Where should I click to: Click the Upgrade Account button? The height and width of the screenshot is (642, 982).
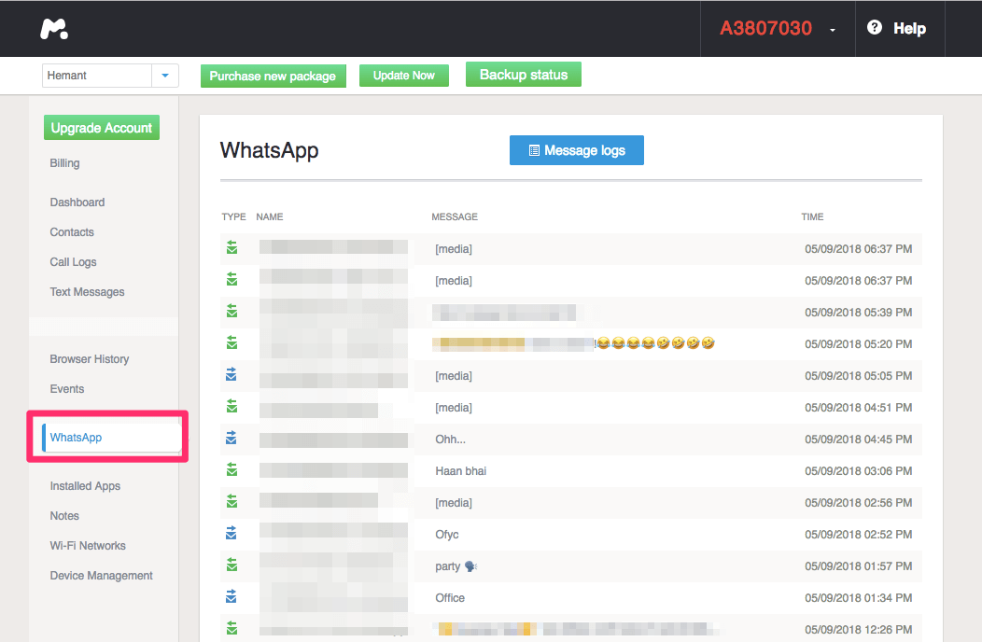[x=102, y=127]
